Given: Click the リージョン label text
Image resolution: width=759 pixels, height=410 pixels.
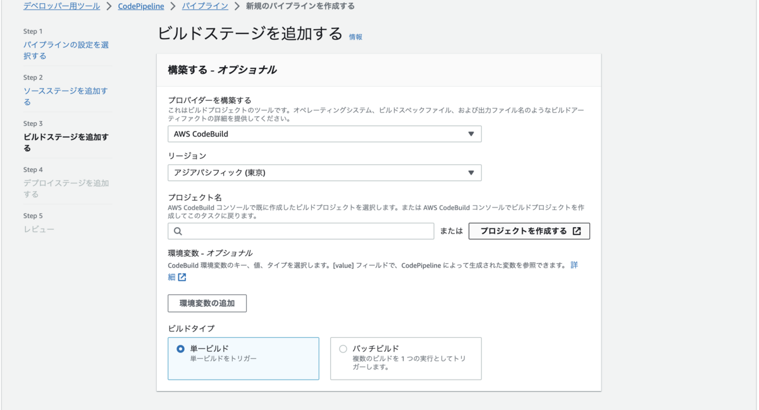Looking at the screenshot, I should click(187, 156).
